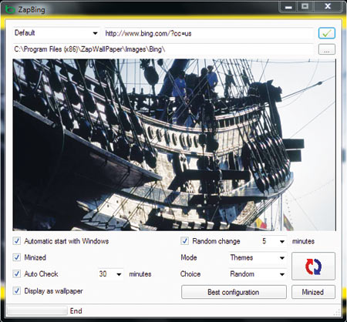Viewport: 347px width, 322px height.
Task: Click the Bing URL input field
Action: [x=209, y=33]
